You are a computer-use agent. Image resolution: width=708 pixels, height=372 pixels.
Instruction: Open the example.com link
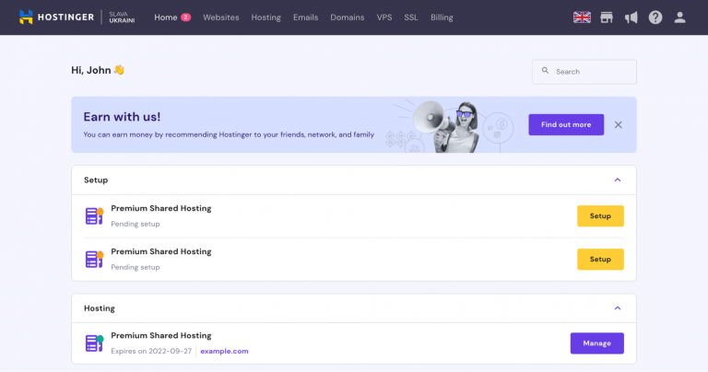[224, 351]
